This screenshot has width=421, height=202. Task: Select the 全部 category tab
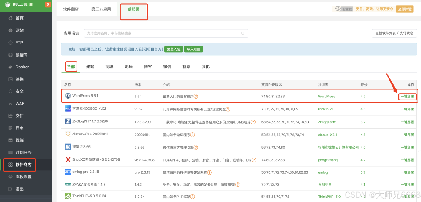71,67
